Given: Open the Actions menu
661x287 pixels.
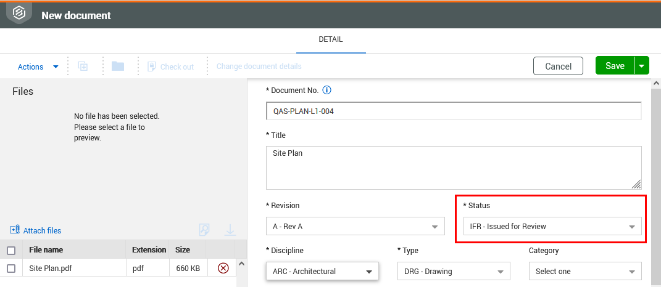Looking at the screenshot, I should 38,67.
